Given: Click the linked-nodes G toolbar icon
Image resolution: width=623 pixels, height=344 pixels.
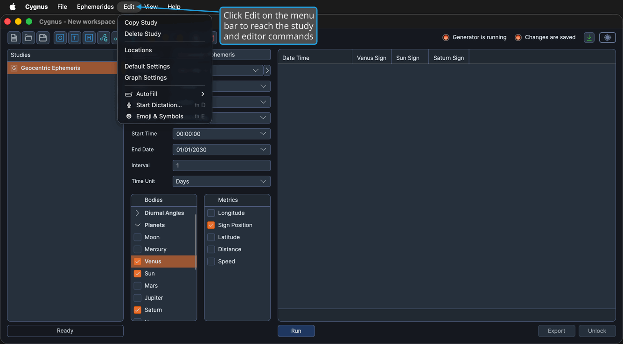Looking at the screenshot, I should pyautogui.click(x=104, y=38).
